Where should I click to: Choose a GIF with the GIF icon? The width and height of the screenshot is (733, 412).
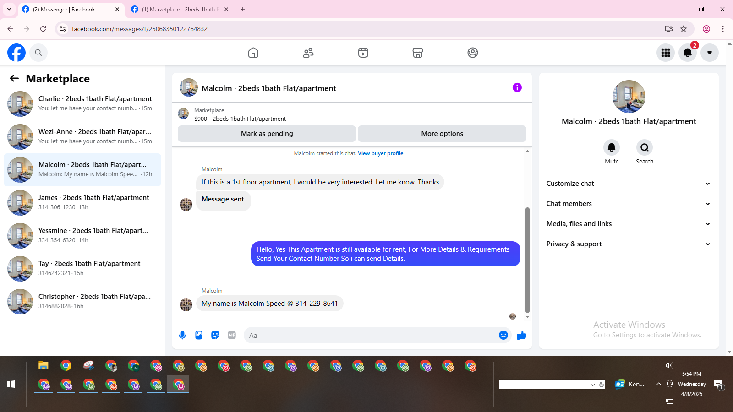tap(232, 335)
